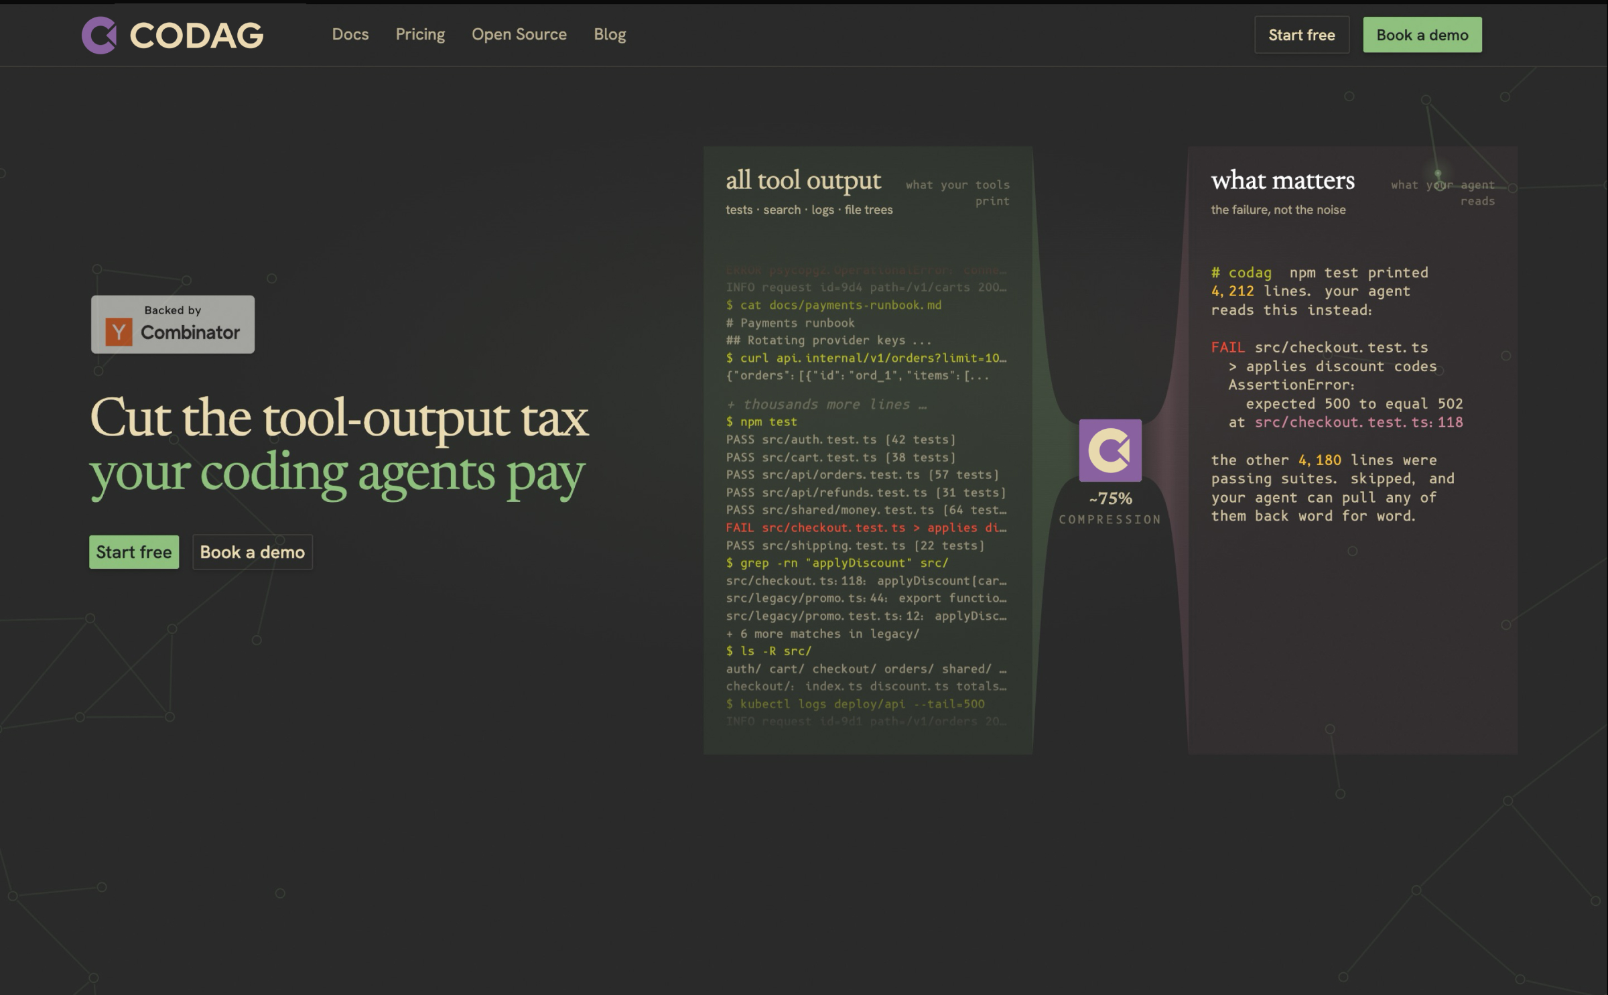Screen dimensions: 1608x995
Task: Click '$ curl api.internal/v1/orders' command line
Action: pyautogui.click(x=866, y=358)
